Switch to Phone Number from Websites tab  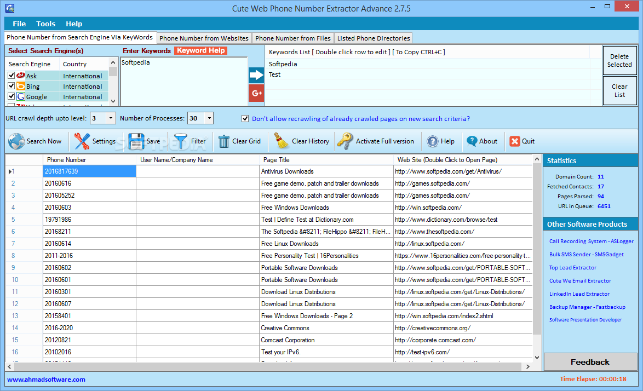204,38
